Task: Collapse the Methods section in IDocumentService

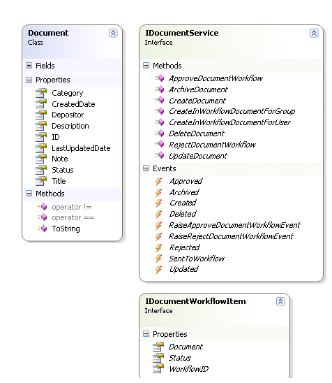Action: 146,66
